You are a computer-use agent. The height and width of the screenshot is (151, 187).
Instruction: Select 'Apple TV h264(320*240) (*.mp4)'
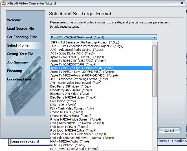[x=101, y=64]
